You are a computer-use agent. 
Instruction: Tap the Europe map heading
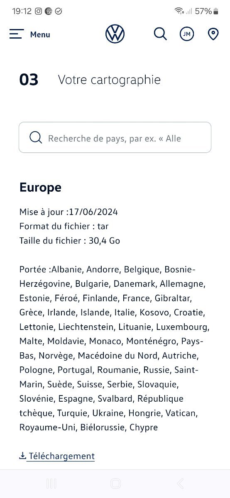(40, 187)
